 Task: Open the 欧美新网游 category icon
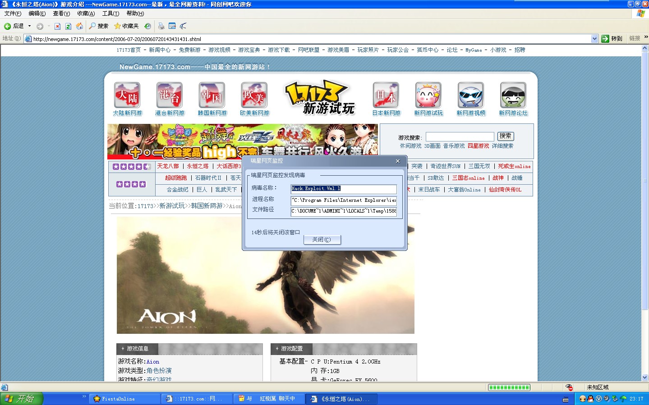[x=254, y=95]
